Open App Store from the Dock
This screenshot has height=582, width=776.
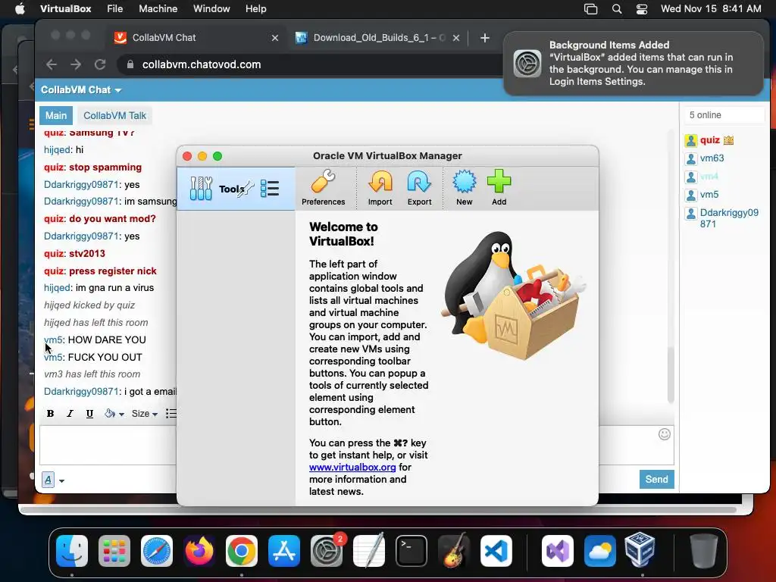pyautogui.click(x=284, y=550)
